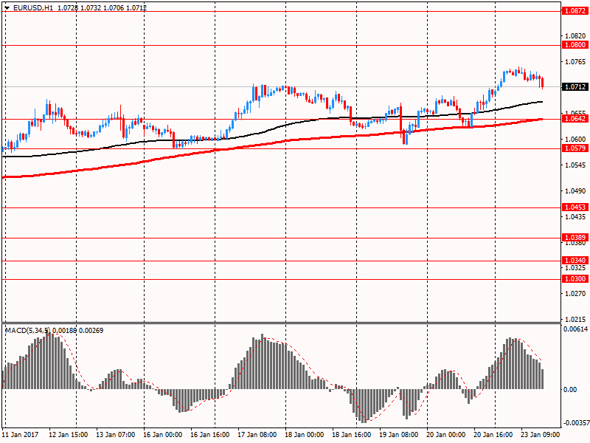Select the red 1.0642 price level label
The width and height of the screenshot is (590, 443).
pos(575,119)
